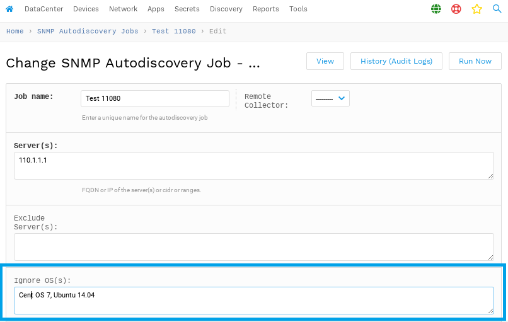
Task: Open search with magnifier icon
Action: tap(497, 9)
